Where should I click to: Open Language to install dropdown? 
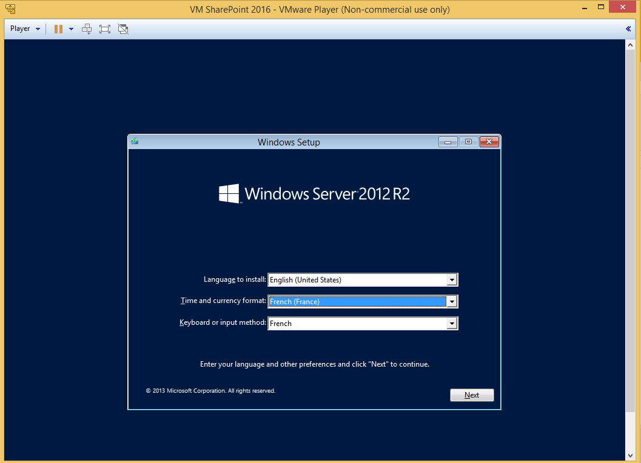(452, 280)
